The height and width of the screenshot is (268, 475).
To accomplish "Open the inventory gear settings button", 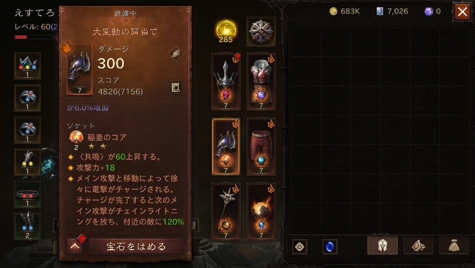I will (x=299, y=247).
